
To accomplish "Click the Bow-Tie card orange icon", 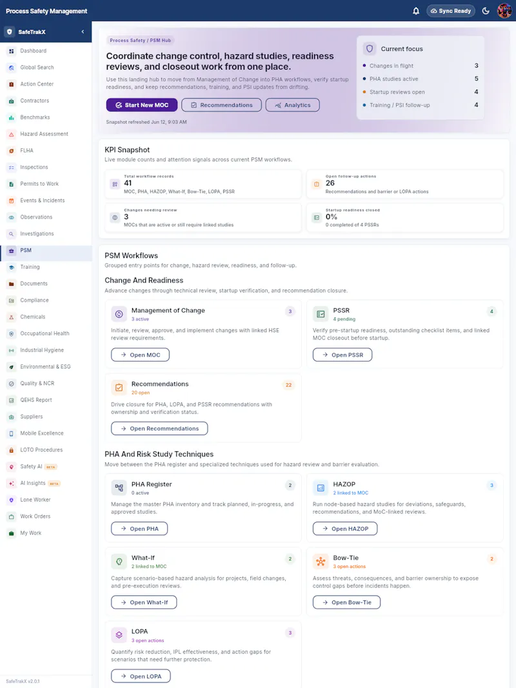I will tap(321, 561).
